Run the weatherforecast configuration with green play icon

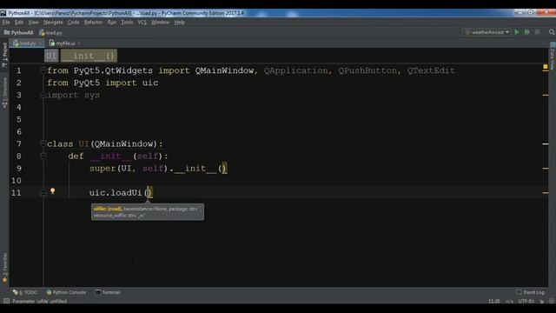[517, 32]
